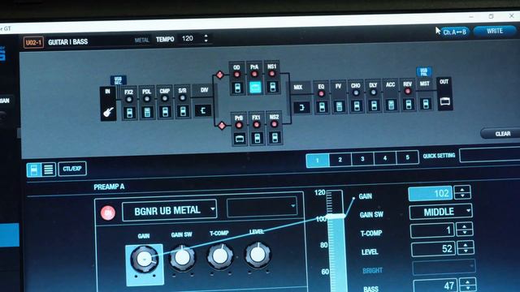
Task: Select quick setting tab 3
Action: click(362, 159)
